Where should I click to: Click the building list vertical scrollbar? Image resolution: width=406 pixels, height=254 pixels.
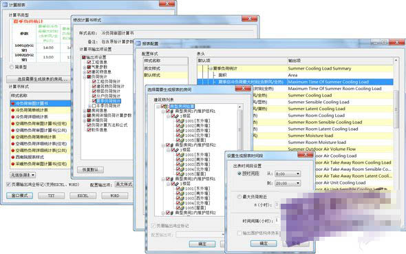point(239,129)
